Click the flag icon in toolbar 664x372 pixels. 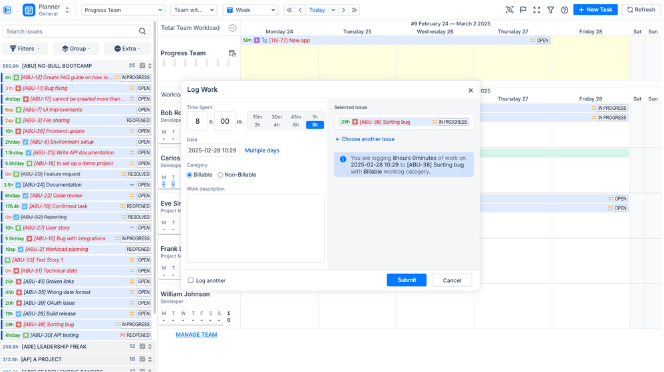point(524,10)
